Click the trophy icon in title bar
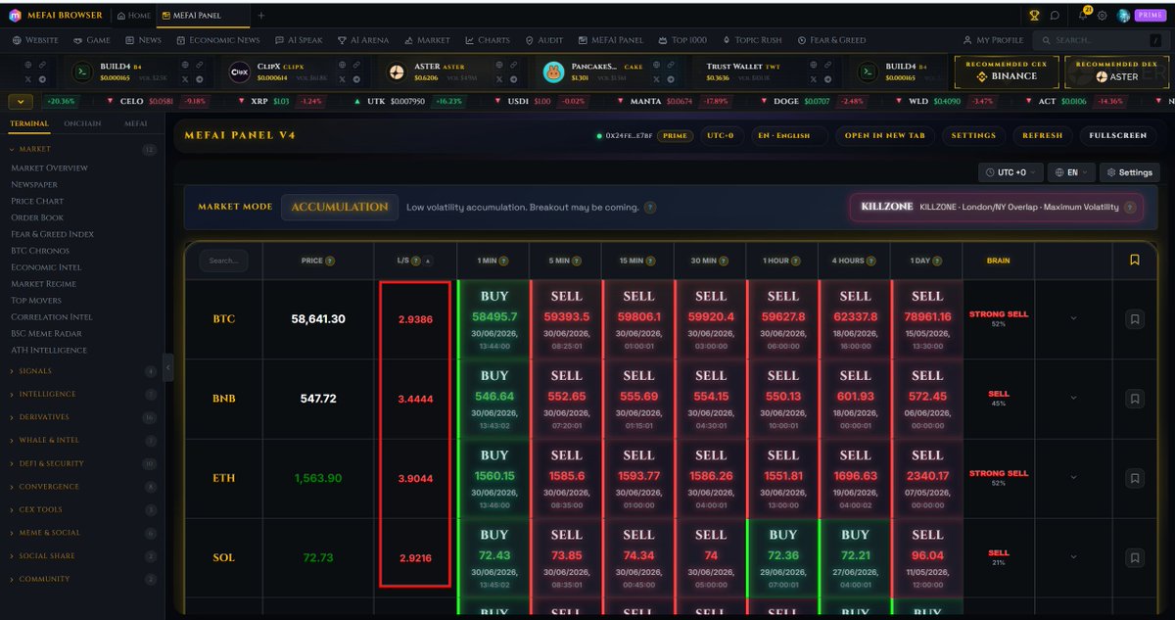Image resolution: width=1175 pixels, height=620 pixels. [1034, 16]
